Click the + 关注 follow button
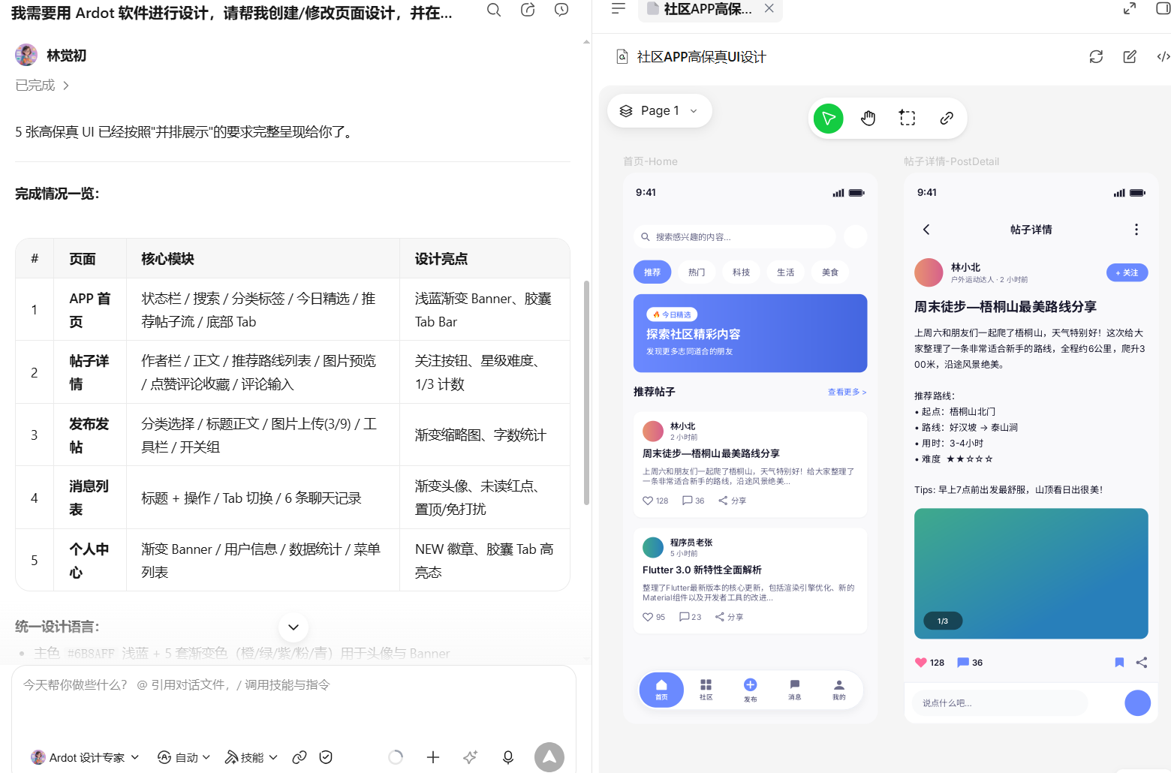Viewport: 1171px width, 773px height. point(1127,273)
